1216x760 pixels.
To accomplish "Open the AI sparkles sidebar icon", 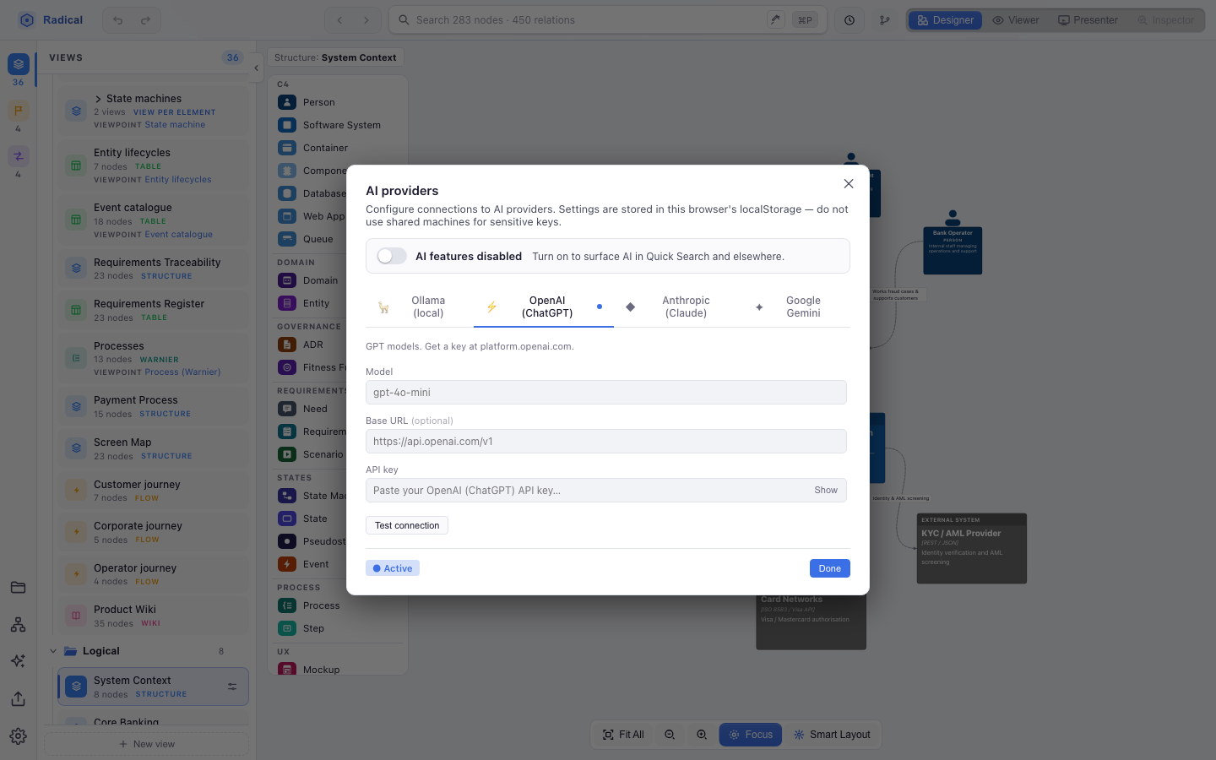I will 19,661.
